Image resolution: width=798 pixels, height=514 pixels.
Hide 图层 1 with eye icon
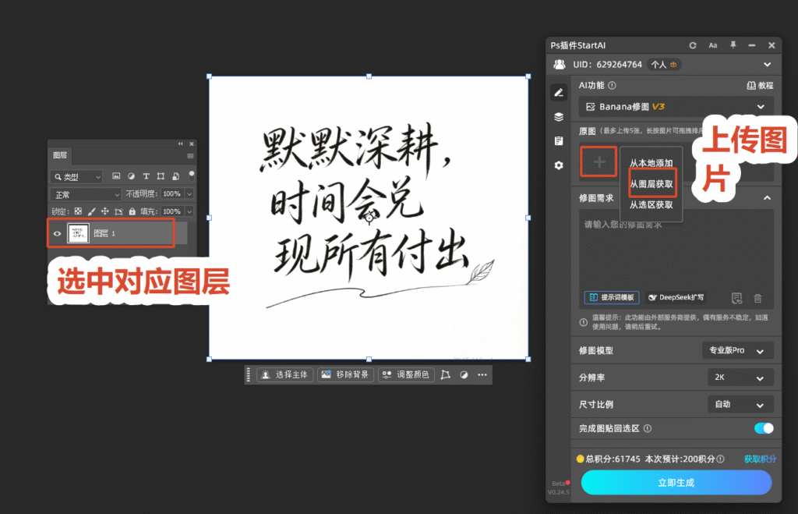[x=57, y=234]
